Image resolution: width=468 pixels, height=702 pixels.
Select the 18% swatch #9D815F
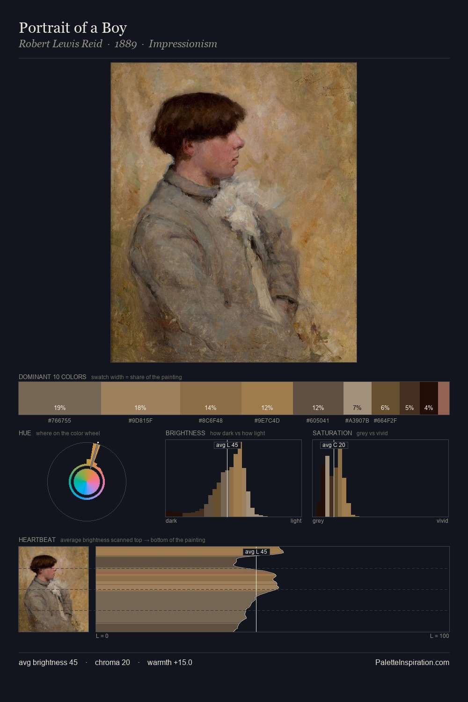pyautogui.click(x=140, y=398)
